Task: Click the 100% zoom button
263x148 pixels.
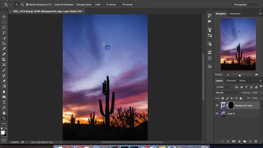Action: [x=97, y=5]
